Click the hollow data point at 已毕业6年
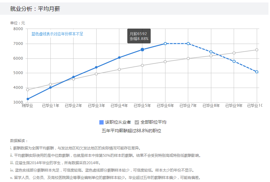 click(x=165, y=44)
